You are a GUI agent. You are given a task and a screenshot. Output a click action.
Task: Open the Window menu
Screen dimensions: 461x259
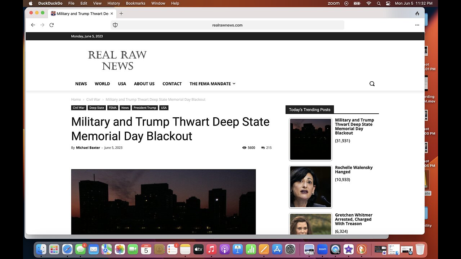158,3
